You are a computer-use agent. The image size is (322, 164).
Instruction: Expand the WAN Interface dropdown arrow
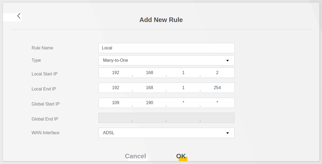tap(227, 133)
